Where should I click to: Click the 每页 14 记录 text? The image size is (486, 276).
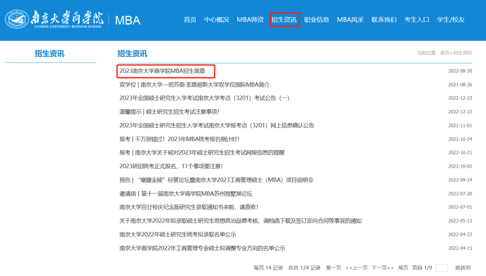point(268,267)
